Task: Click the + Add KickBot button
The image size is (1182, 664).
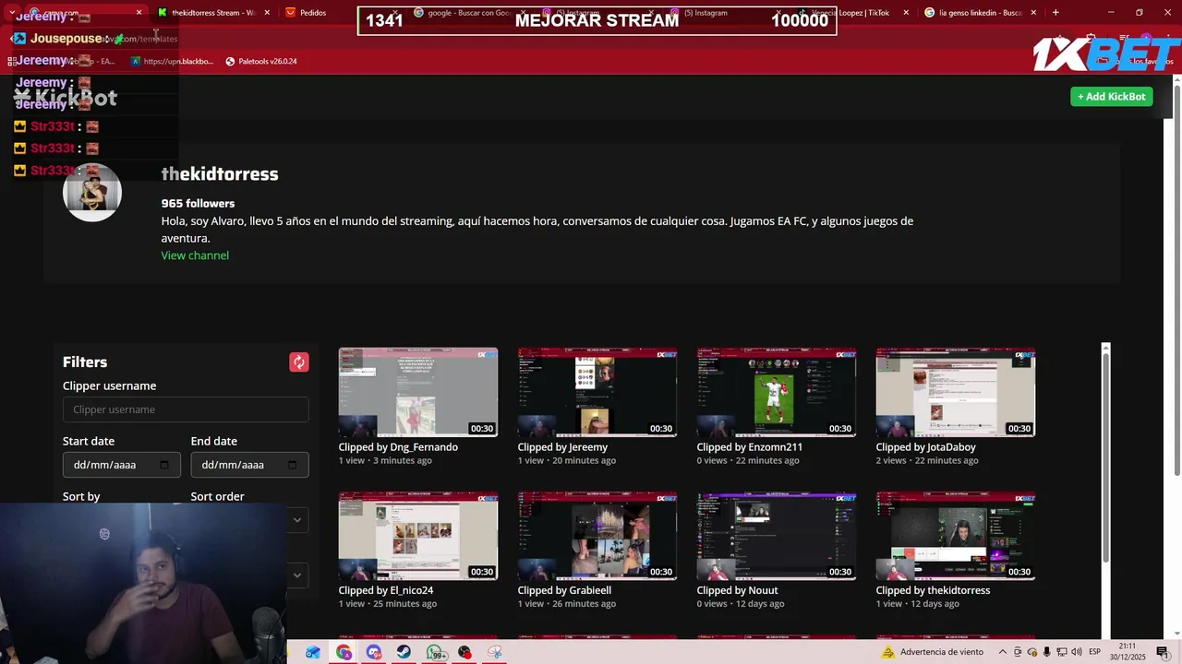Action: (x=1112, y=97)
